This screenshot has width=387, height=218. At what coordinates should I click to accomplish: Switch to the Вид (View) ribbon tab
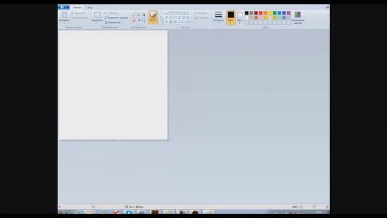(x=89, y=7)
